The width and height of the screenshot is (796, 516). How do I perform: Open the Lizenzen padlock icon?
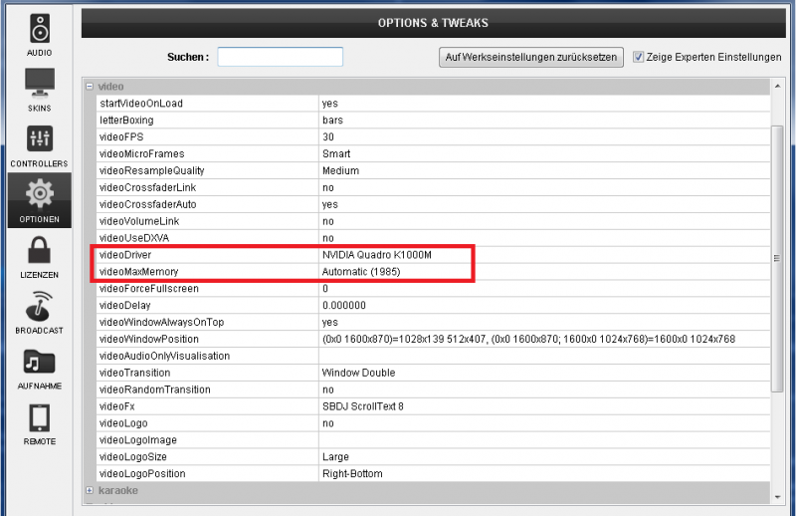[40, 250]
